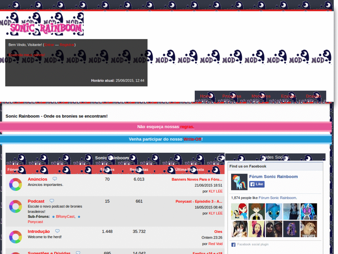The width and height of the screenshot is (338, 254).
Task: Click the dark-haired anime girl fan photo
Action: tap(239, 229)
